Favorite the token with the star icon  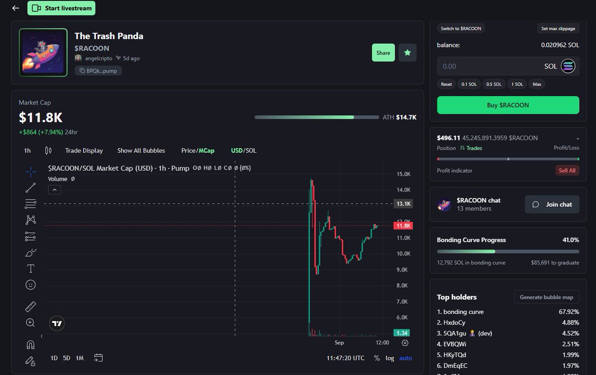(407, 53)
